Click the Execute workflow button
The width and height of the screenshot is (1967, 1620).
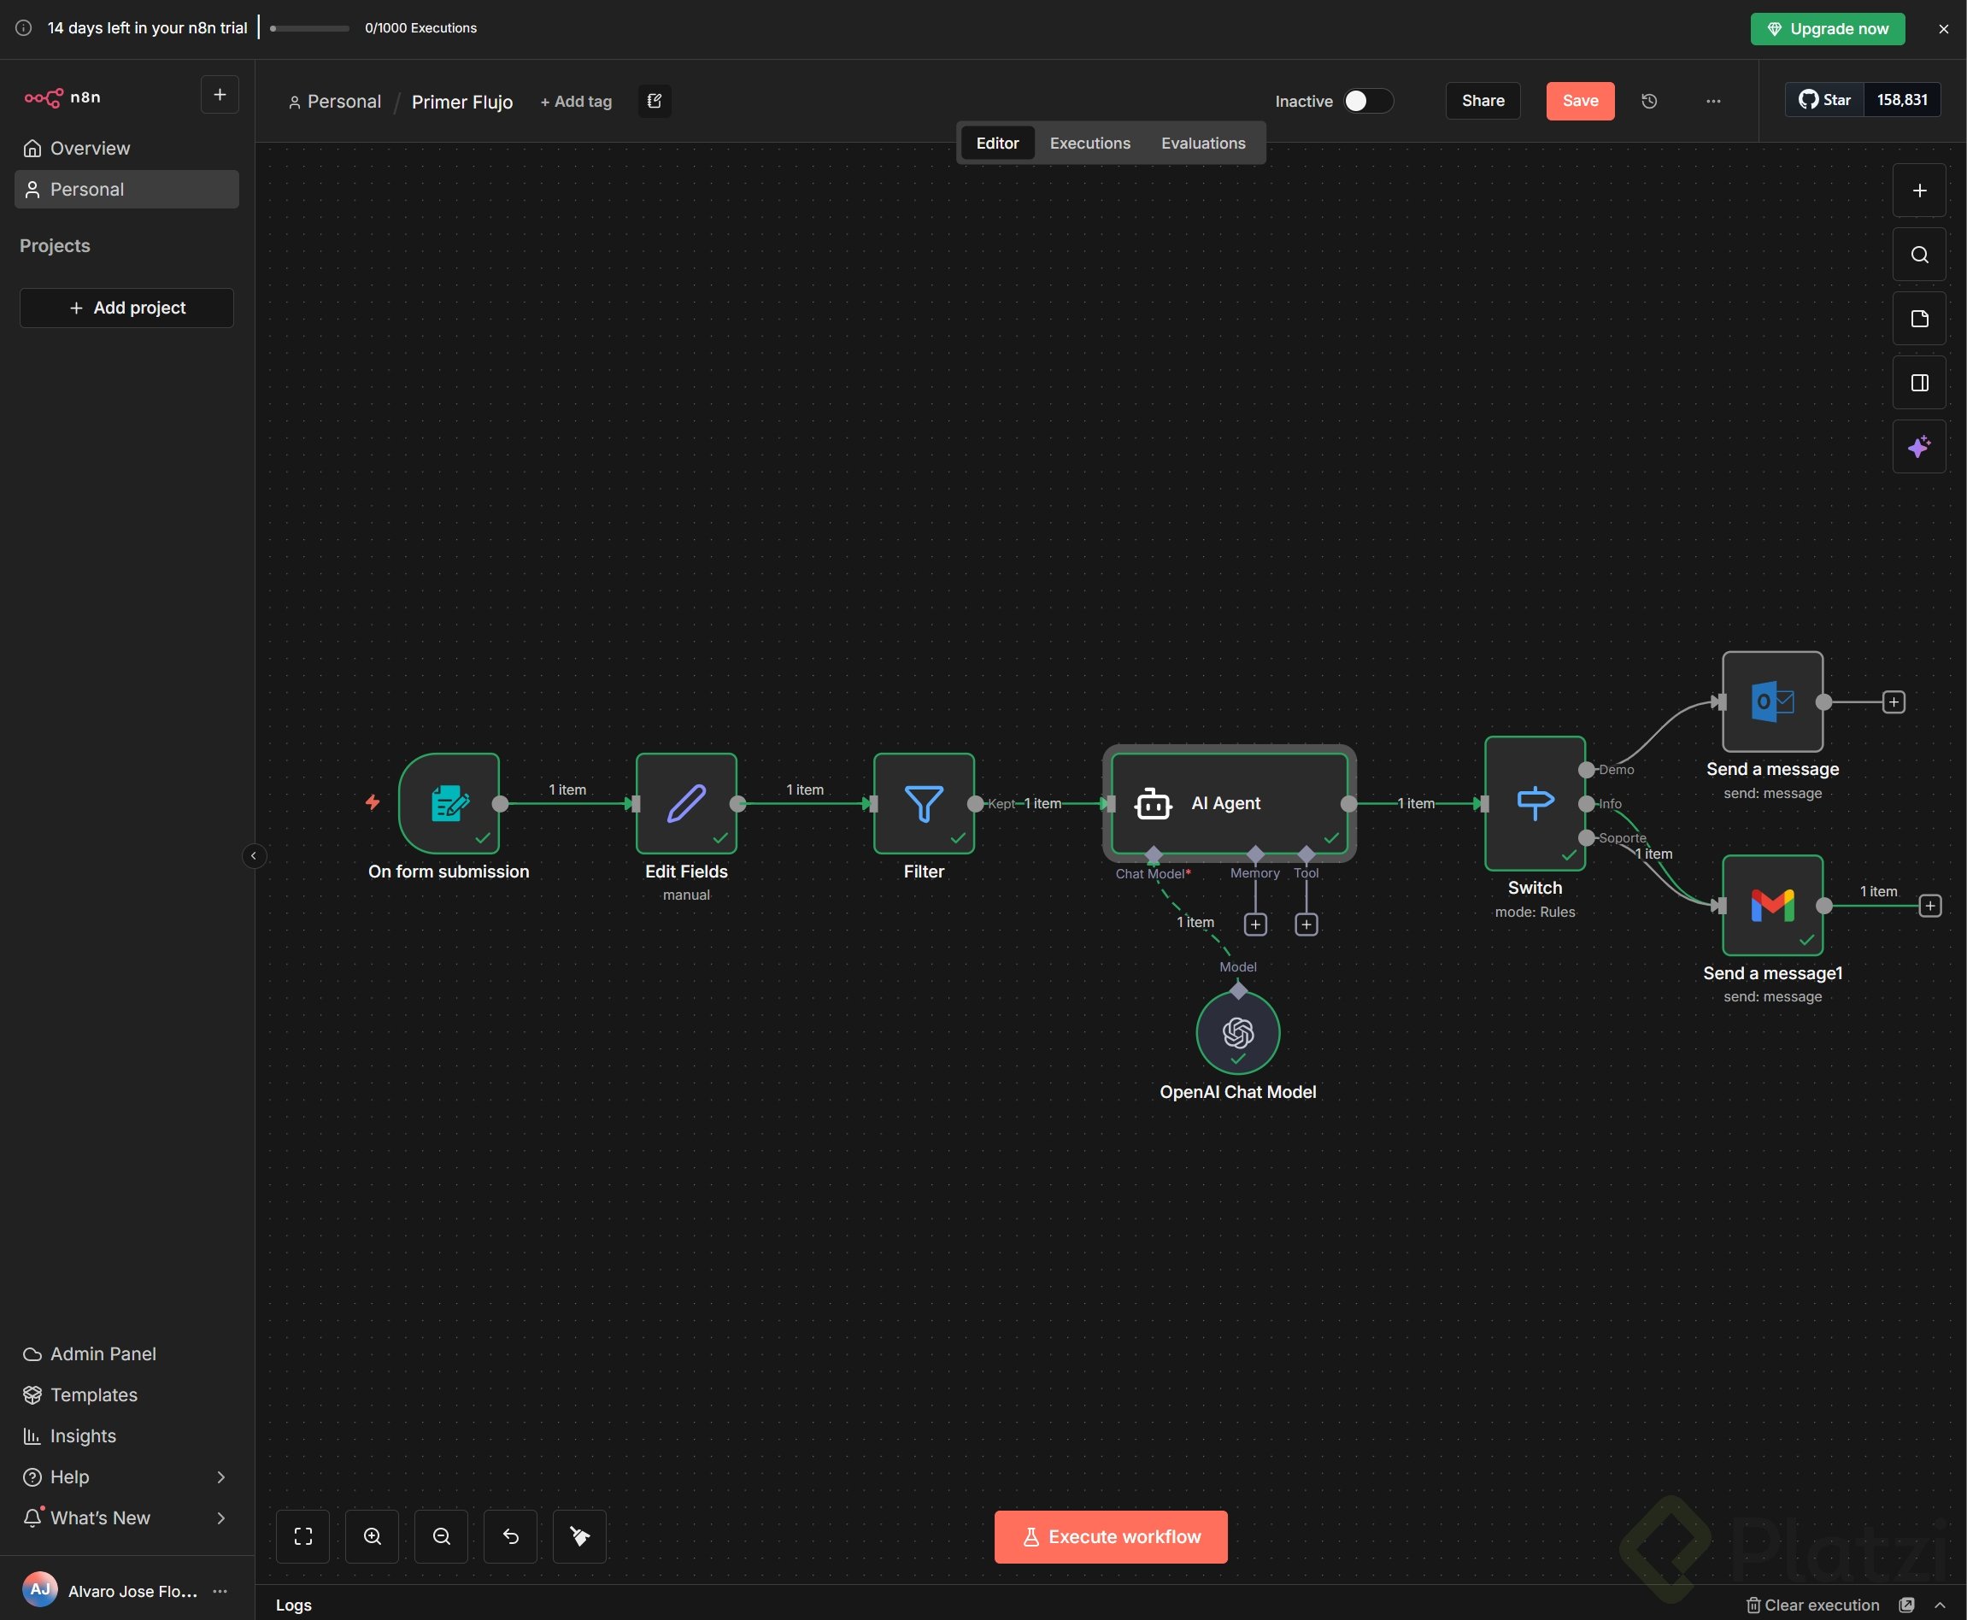(x=1111, y=1536)
